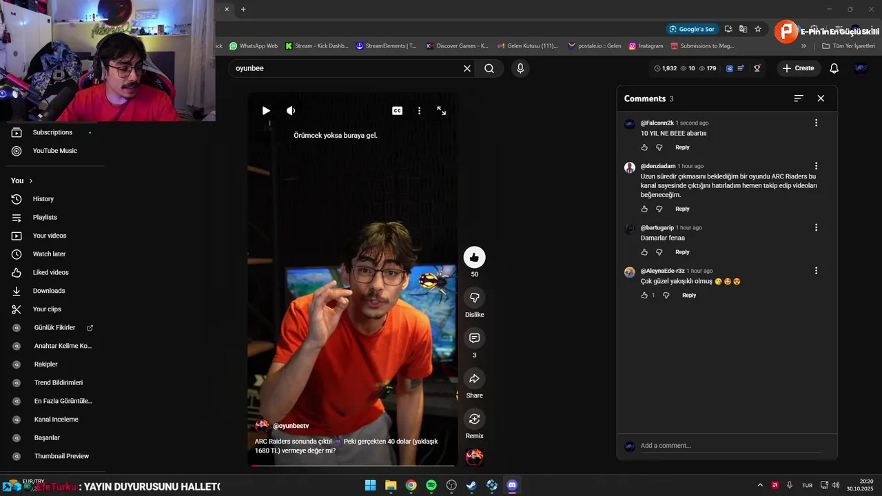Open YouTube notifications bell
882x496 pixels.
point(834,68)
